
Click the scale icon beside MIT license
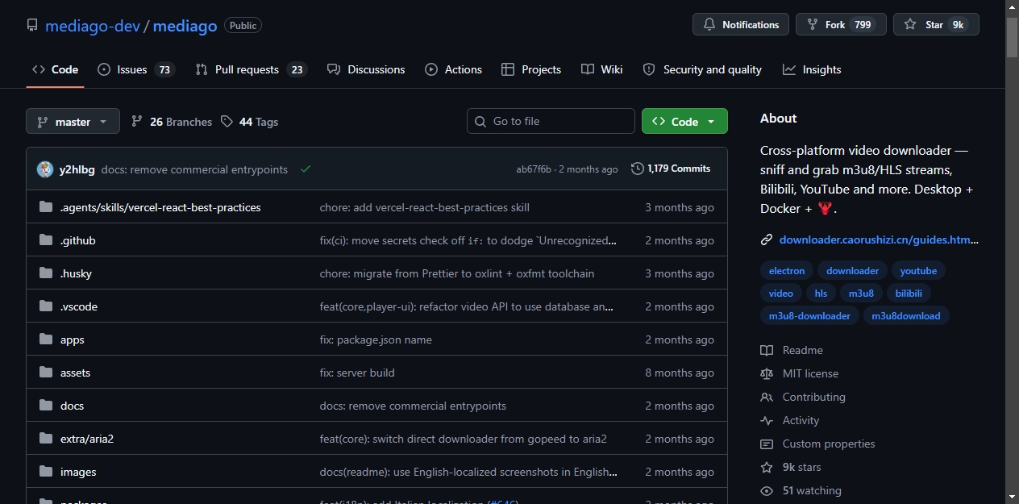(x=767, y=373)
